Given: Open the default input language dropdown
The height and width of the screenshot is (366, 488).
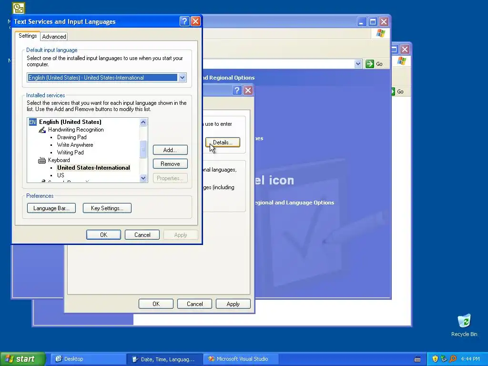Looking at the screenshot, I should 182,78.
